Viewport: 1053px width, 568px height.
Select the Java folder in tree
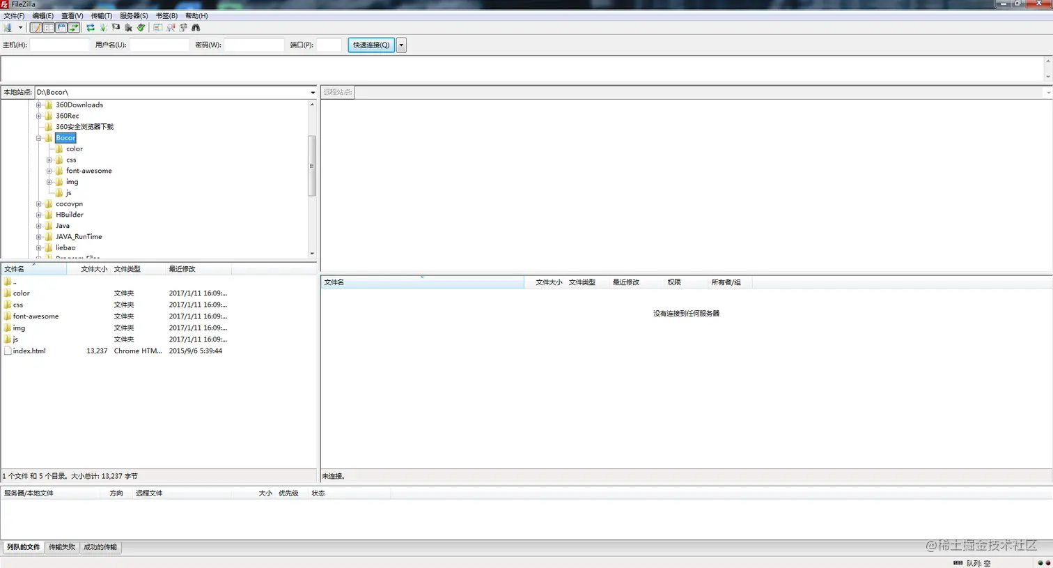(x=63, y=226)
